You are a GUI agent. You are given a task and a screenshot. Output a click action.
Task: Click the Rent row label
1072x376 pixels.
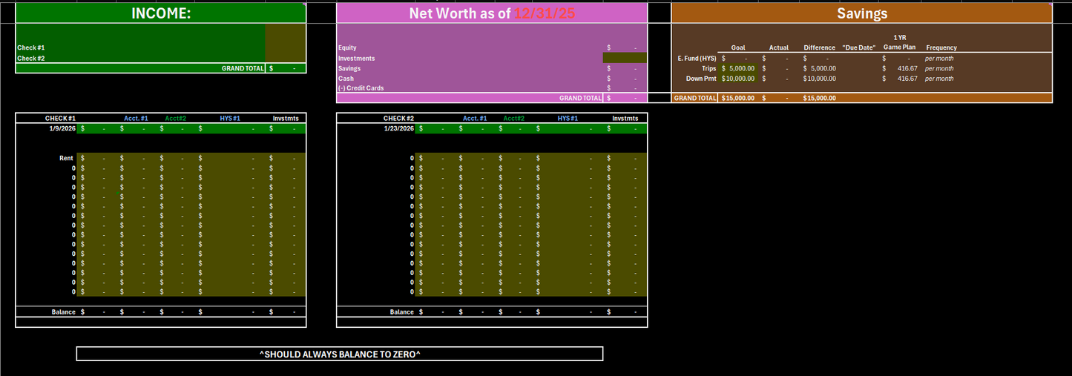(x=67, y=158)
